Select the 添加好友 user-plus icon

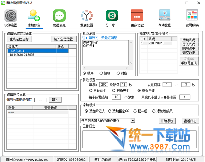pyautogui.click(x=34, y=16)
